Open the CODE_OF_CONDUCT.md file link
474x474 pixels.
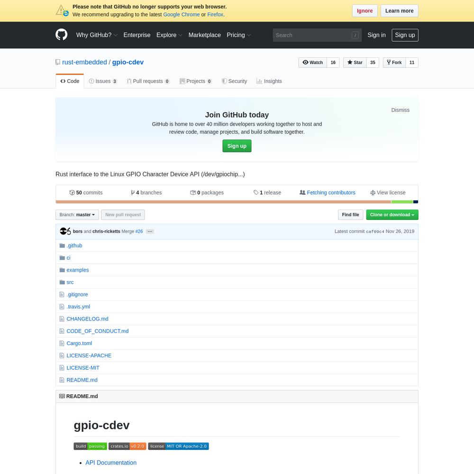[97, 331]
